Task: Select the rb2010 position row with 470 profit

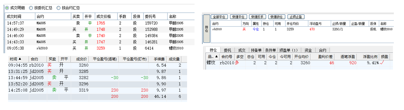Action: (x=302, y=29)
